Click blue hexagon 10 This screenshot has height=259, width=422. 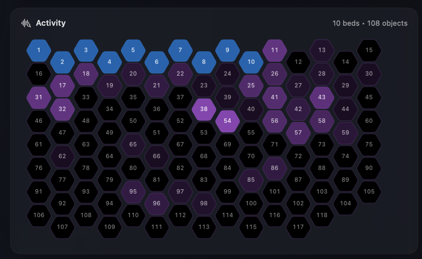coord(251,62)
